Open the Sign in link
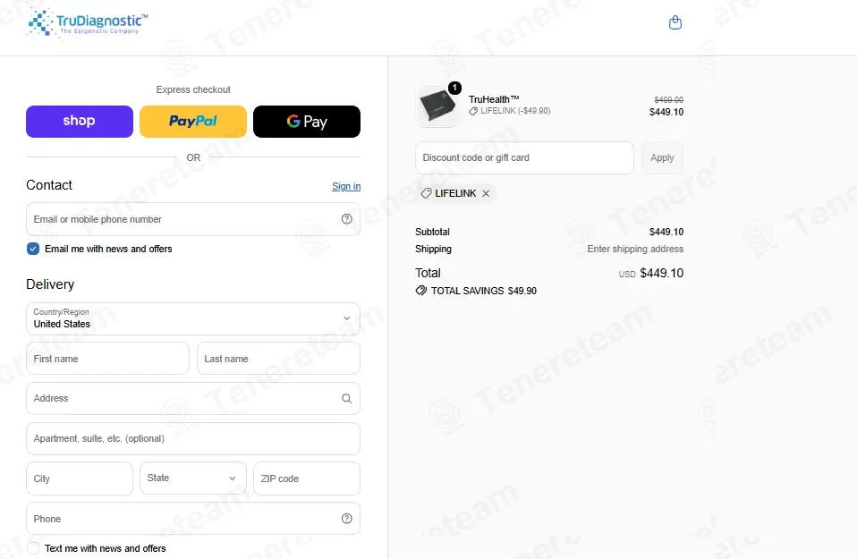 tap(346, 186)
